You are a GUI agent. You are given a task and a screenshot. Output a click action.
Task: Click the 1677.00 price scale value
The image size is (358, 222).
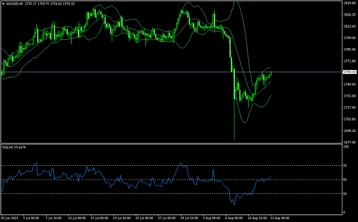point(350,142)
